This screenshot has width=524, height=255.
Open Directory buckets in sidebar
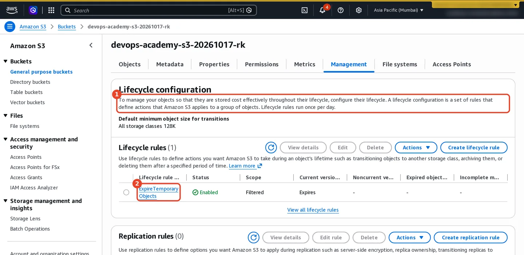pos(30,82)
